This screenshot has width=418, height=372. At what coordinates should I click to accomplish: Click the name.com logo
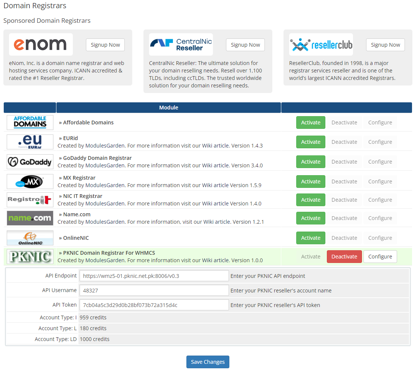click(x=30, y=218)
